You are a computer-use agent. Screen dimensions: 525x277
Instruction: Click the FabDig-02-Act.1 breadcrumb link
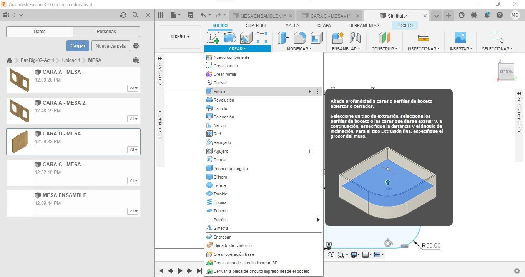pyautogui.click(x=37, y=60)
